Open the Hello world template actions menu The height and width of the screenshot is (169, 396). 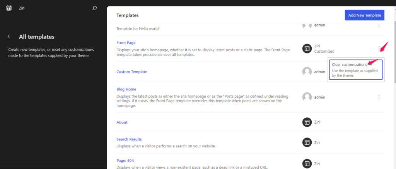point(379,25)
